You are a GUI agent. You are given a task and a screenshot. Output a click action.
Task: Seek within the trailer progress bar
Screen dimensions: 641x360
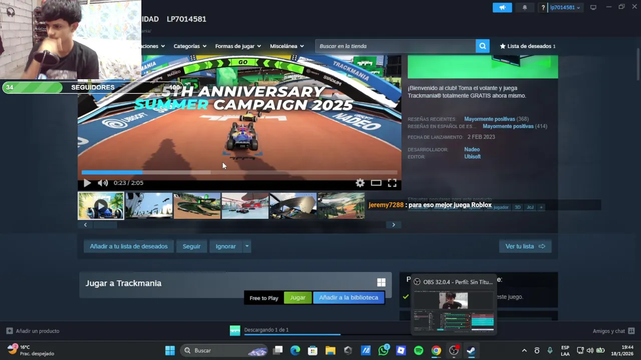(239, 172)
